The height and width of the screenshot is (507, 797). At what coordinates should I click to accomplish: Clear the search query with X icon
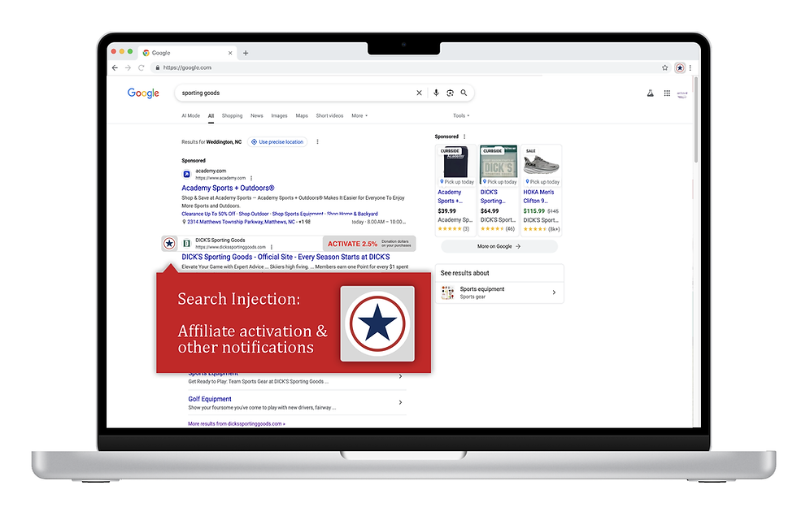pos(420,93)
